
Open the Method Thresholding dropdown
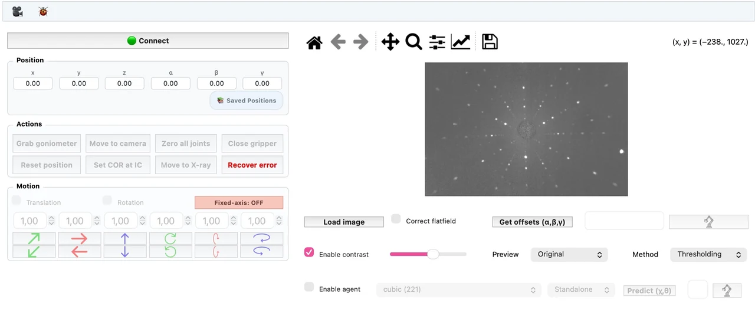pos(708,254)
